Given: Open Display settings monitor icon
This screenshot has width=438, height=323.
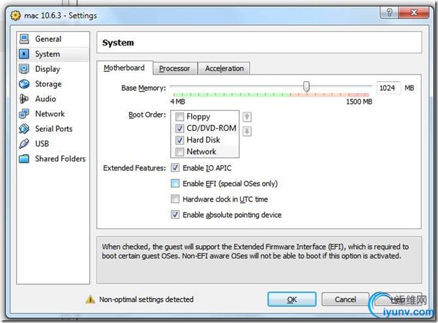Looking at the screenshot, I should (x=24, y=69).
